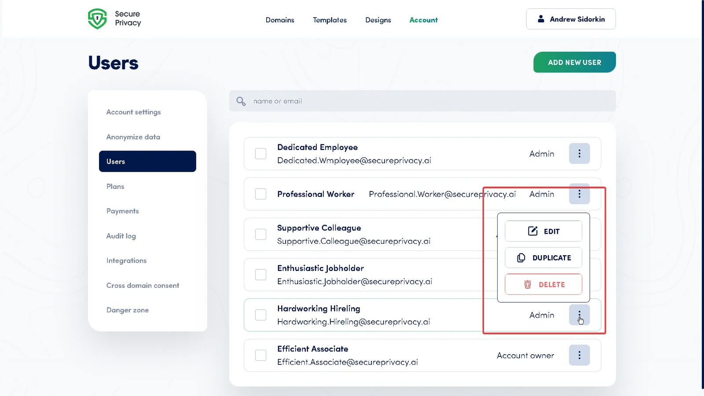This screenshot has height=396, width=704.
Task: Open the Andrew Sidorkin account dropdown
Action: [x=571, y=19]
